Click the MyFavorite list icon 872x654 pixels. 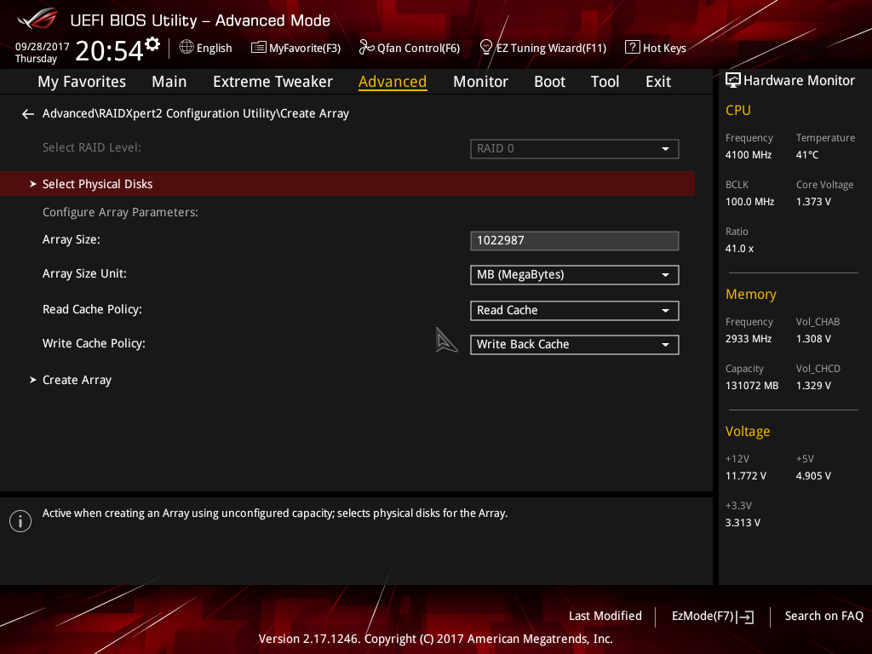pyautogui.click(x=258, y=48)
